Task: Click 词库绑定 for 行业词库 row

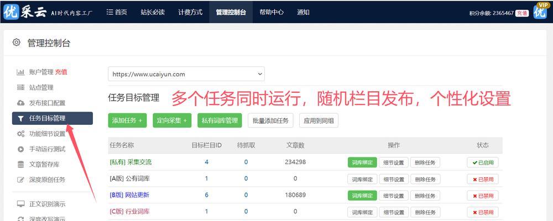Action: (x=362, y=212)
